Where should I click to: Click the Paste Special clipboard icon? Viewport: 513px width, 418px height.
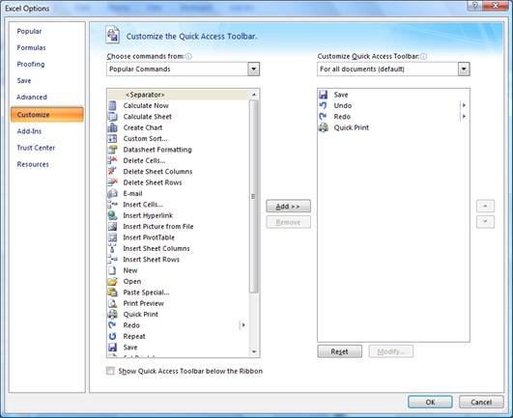112,293
